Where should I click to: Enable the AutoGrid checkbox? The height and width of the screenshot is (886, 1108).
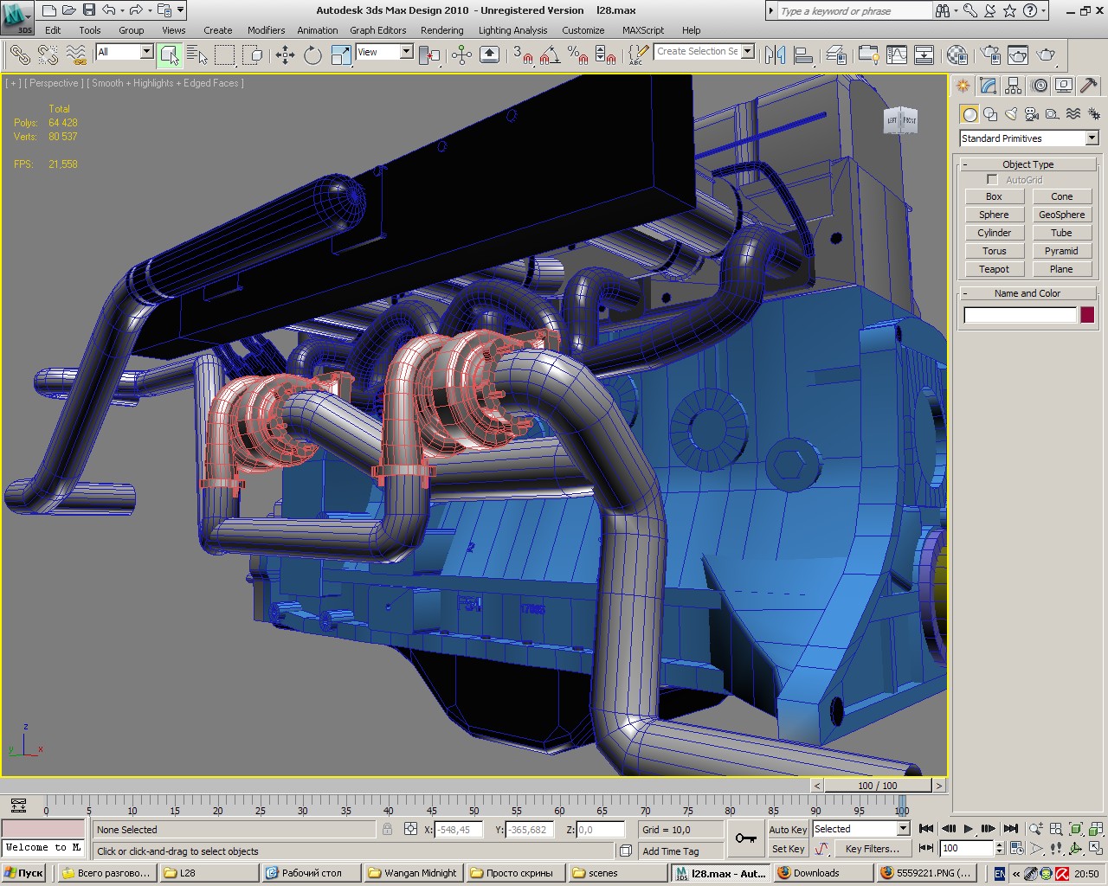(992, 180)
